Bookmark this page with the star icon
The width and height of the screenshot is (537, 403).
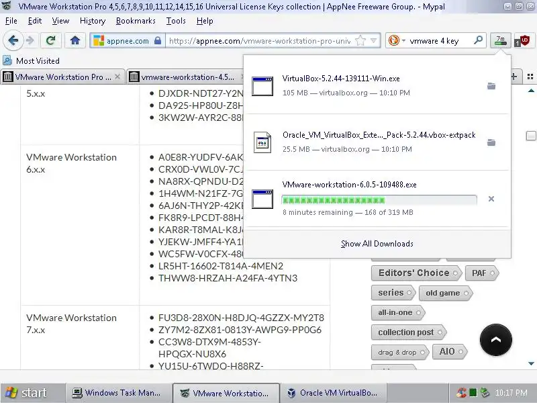[360, 41]
